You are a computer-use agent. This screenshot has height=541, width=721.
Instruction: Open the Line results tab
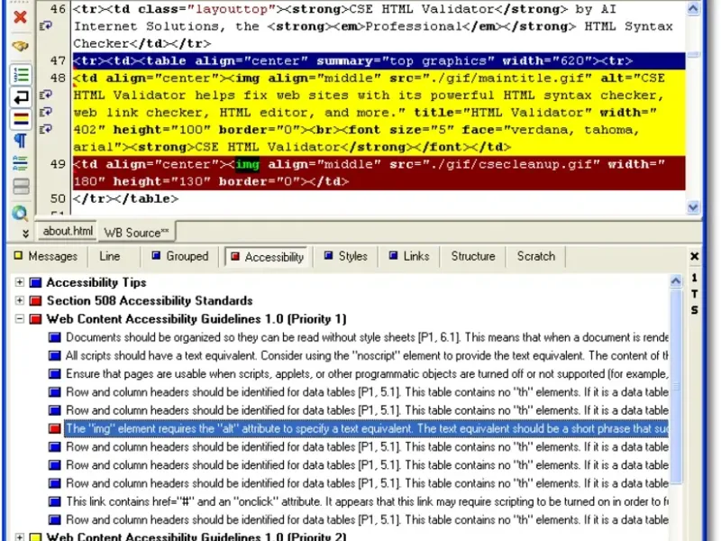coord(109,256)
